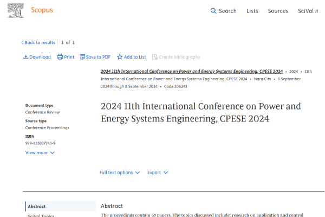Click the printer icon

60,57
